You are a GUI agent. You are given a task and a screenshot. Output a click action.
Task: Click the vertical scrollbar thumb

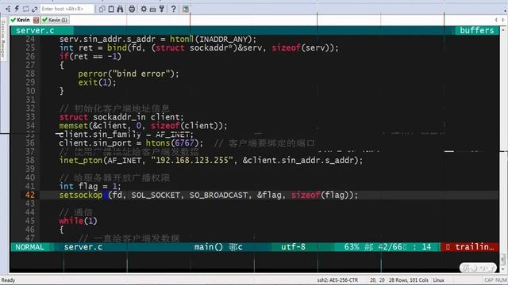[503, 259]
